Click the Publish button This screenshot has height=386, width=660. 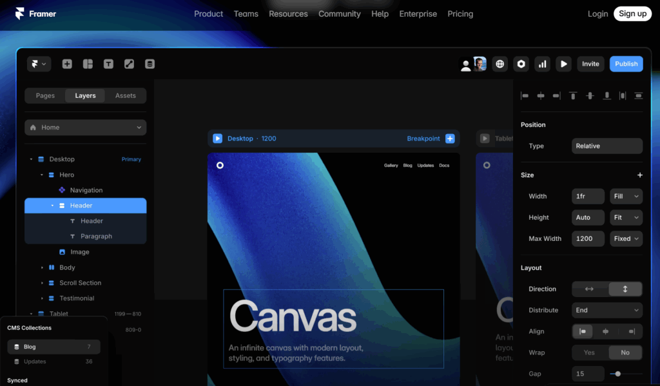[626, 64]
